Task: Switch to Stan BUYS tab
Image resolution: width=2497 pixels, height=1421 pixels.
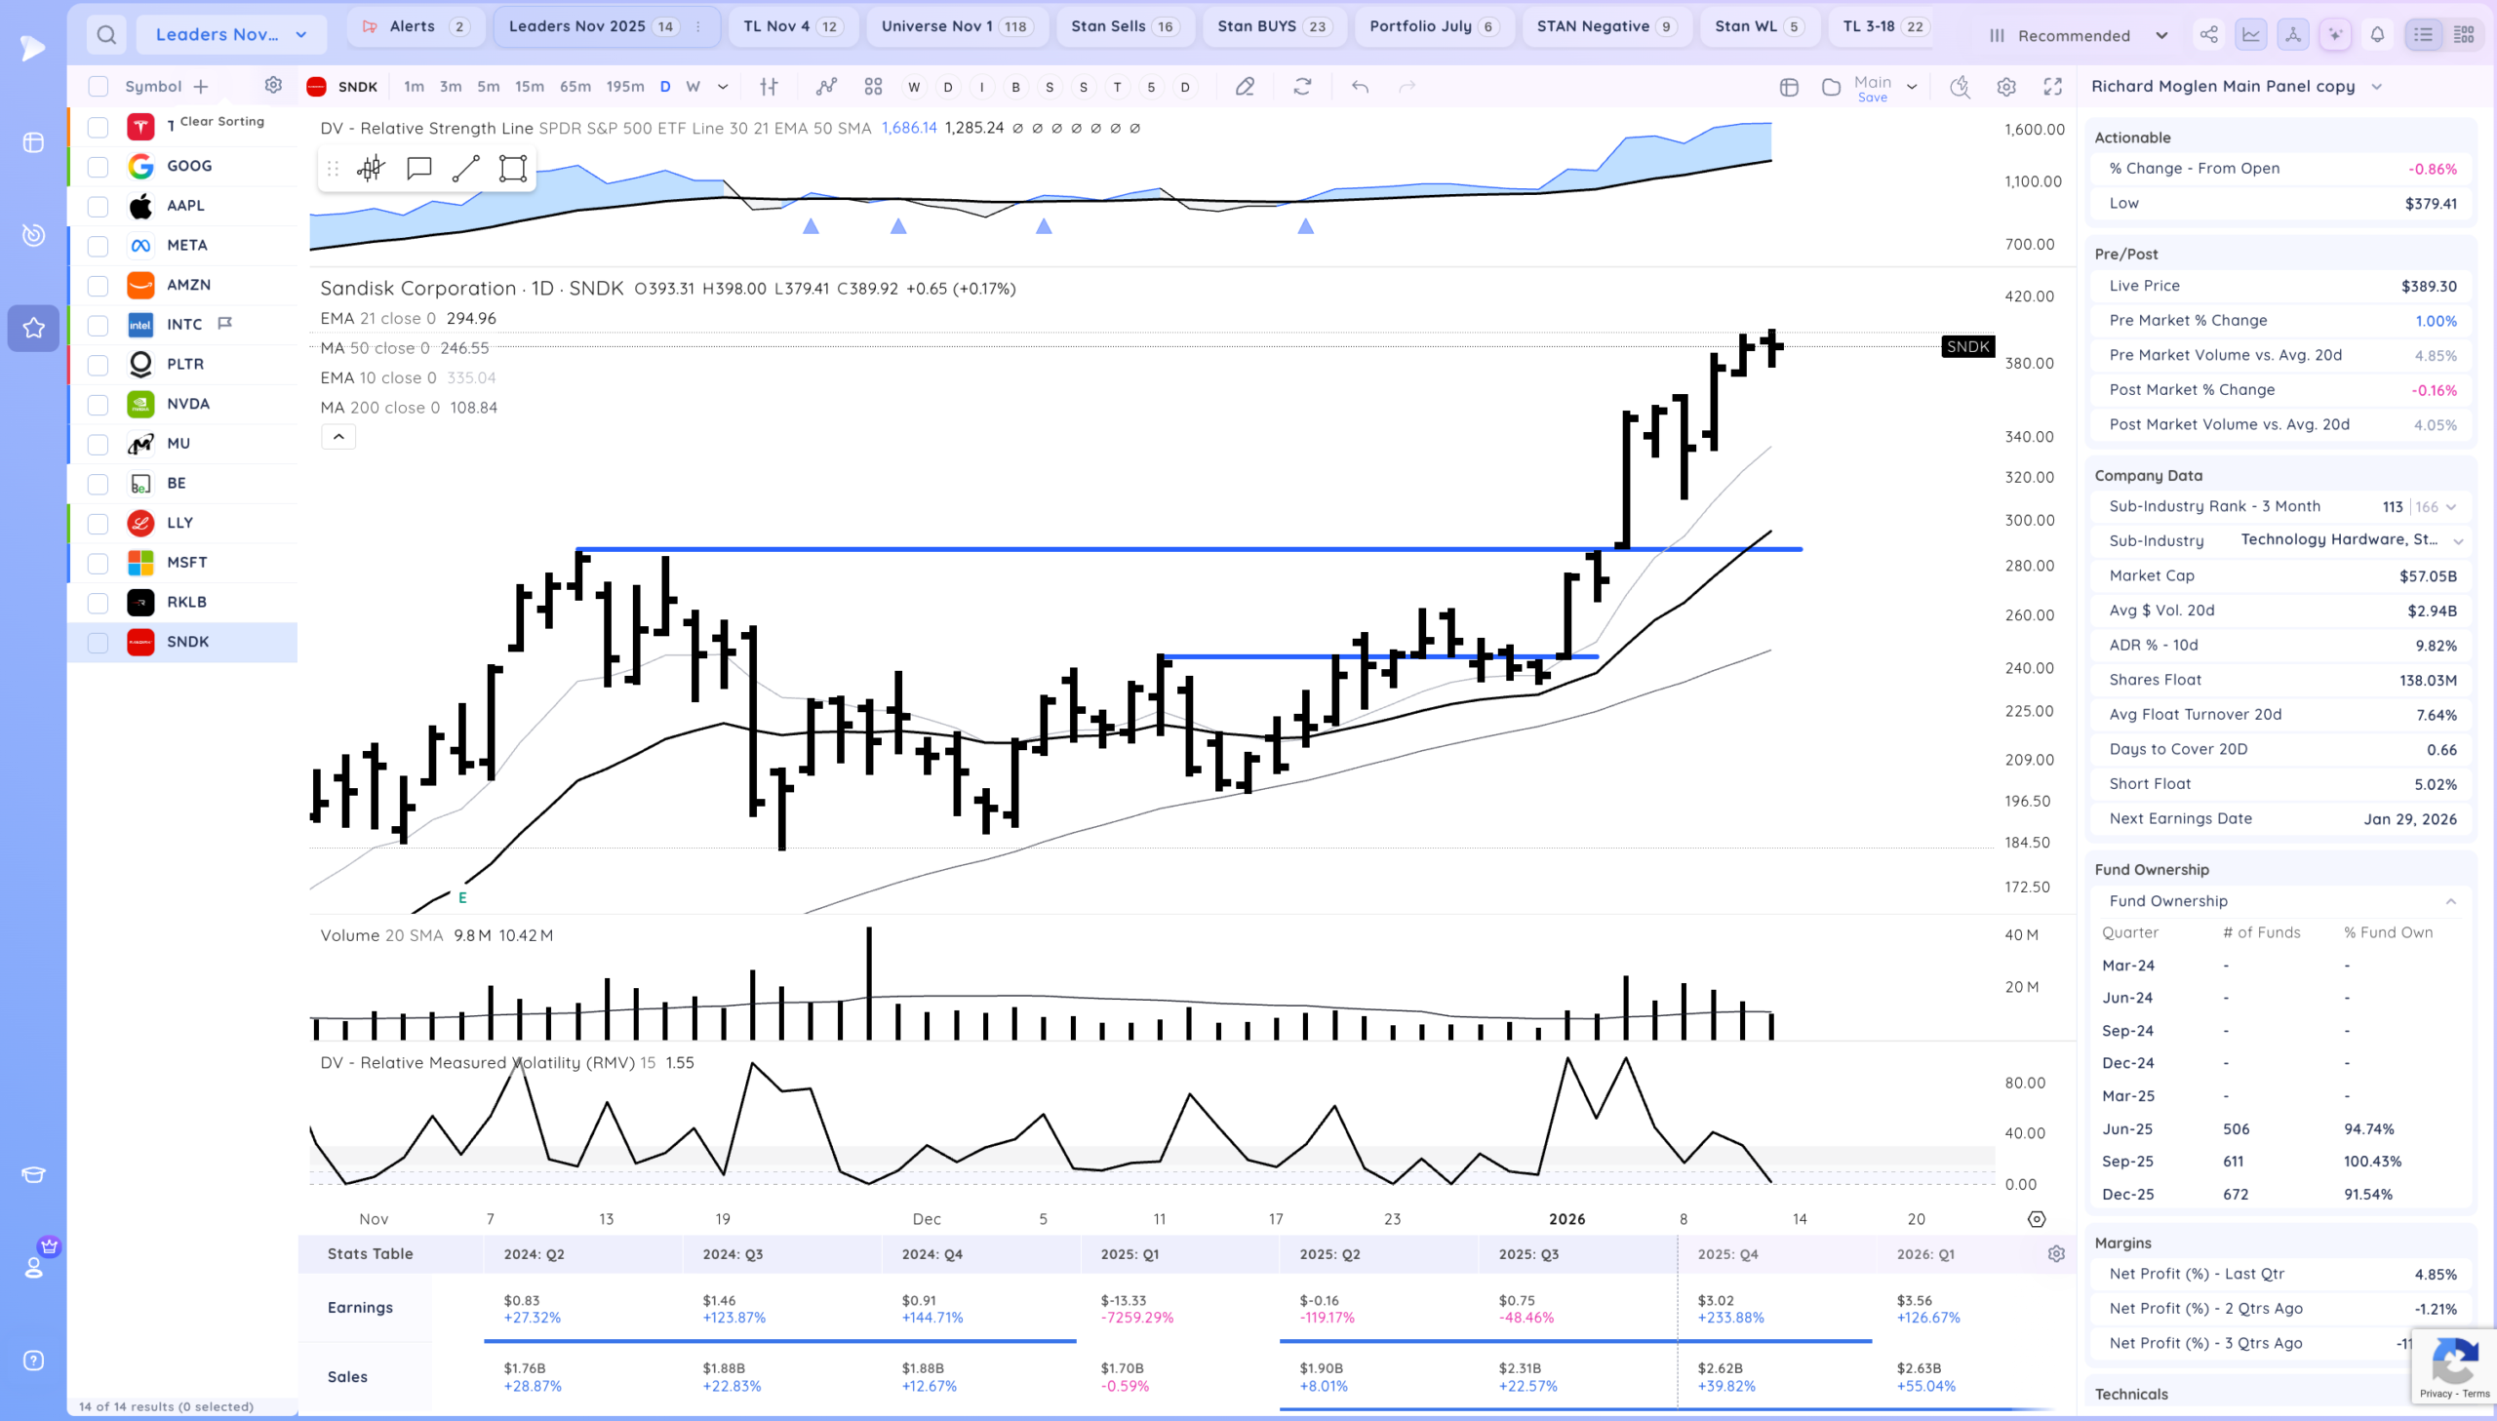Action: pyautogui.click(x=1273, y=26)
